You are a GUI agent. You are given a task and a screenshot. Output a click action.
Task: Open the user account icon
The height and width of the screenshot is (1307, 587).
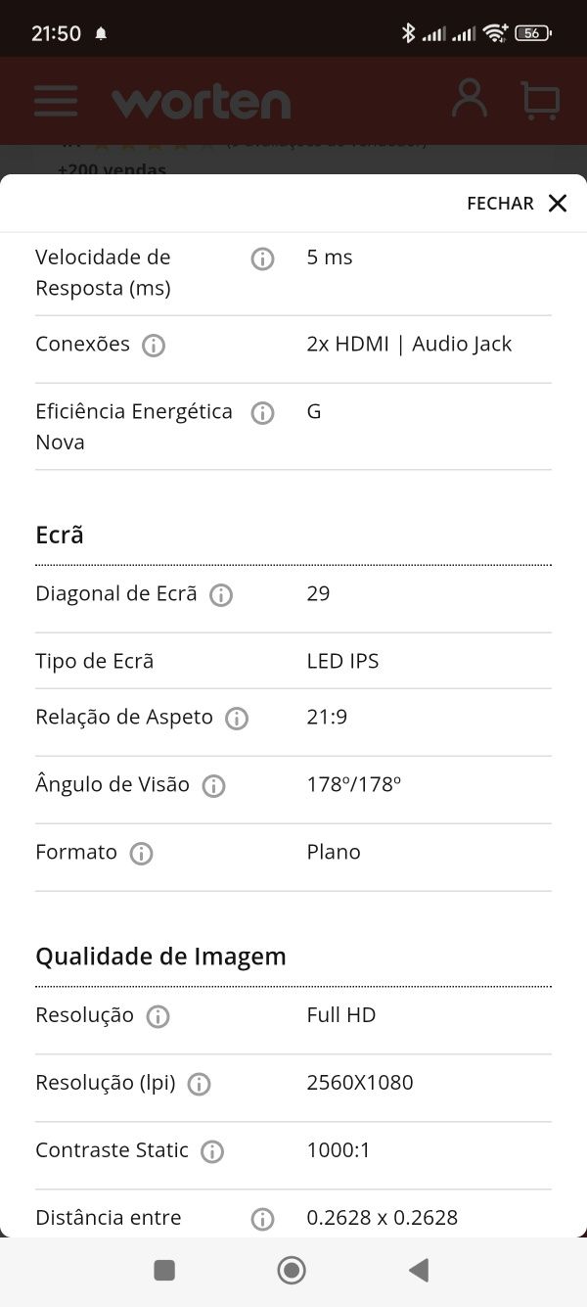[x=470, y=99]
